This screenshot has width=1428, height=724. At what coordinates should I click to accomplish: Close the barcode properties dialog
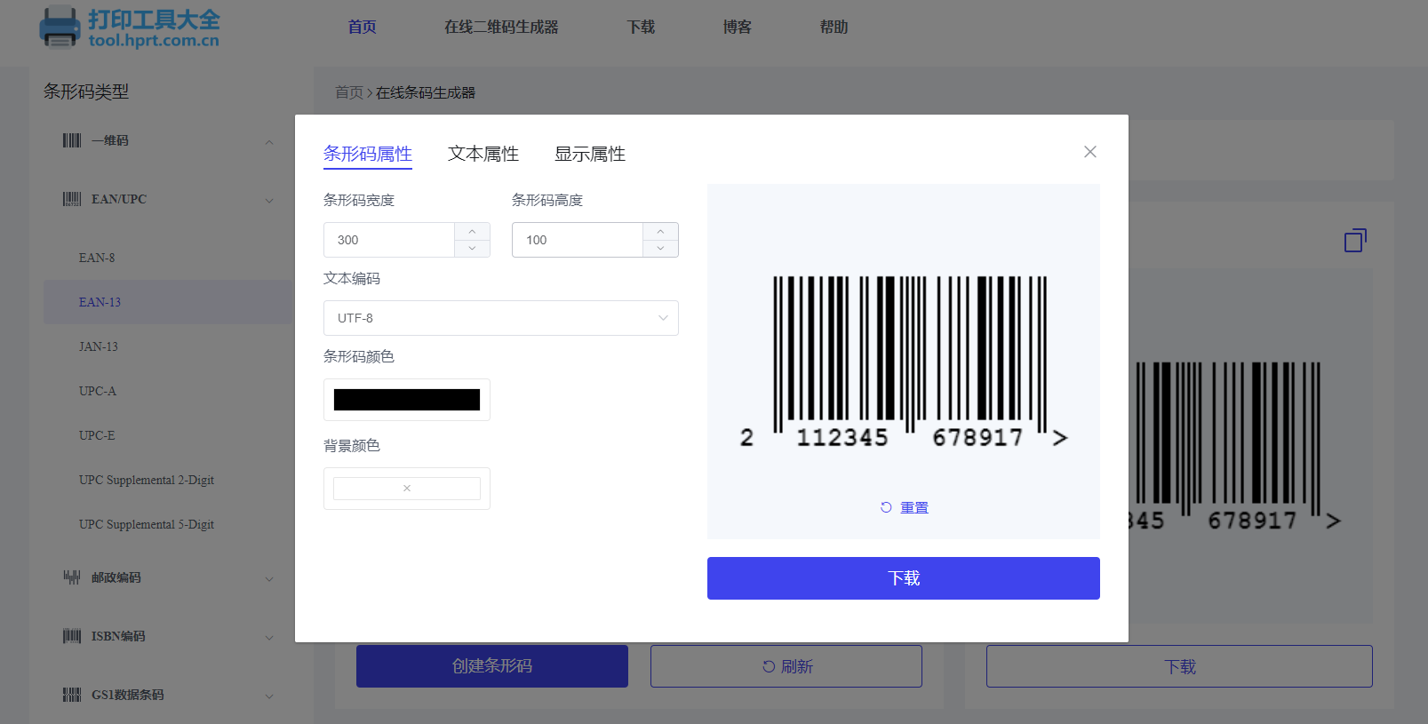coord(1090,152)
